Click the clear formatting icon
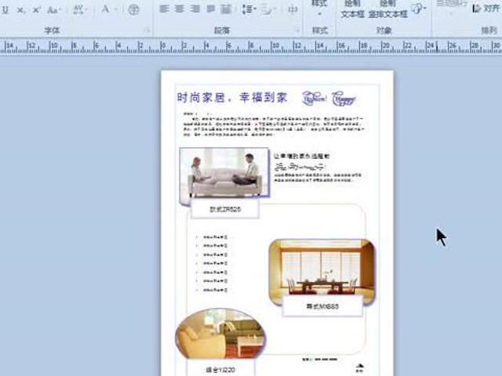Viewport: 502px width, 376px height. click(133, 9)
